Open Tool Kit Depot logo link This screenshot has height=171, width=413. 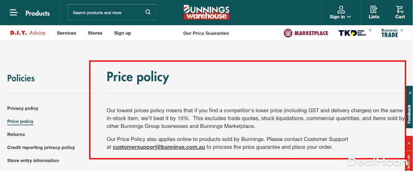pyautogui.click(x=352, y=33)
